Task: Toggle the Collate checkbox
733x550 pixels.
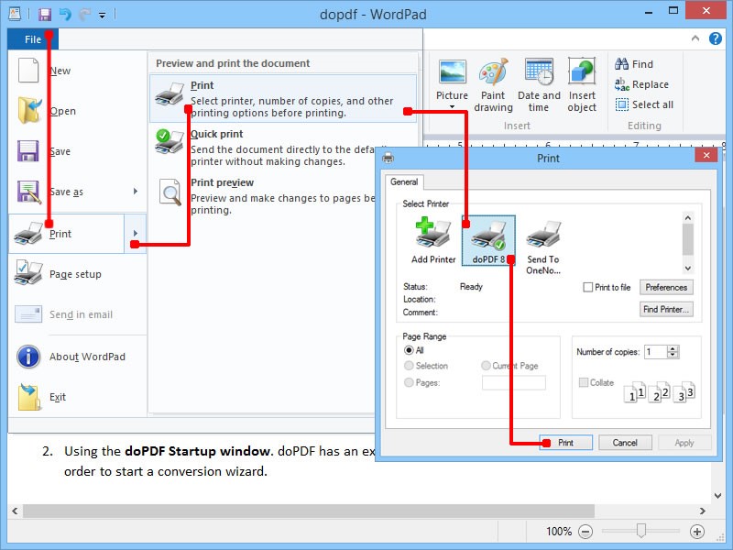Action: tap(584, 380)
